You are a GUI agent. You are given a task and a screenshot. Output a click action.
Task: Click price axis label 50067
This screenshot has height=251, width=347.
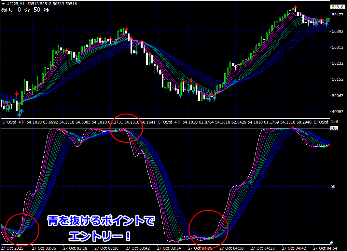[x=338, y=96]
